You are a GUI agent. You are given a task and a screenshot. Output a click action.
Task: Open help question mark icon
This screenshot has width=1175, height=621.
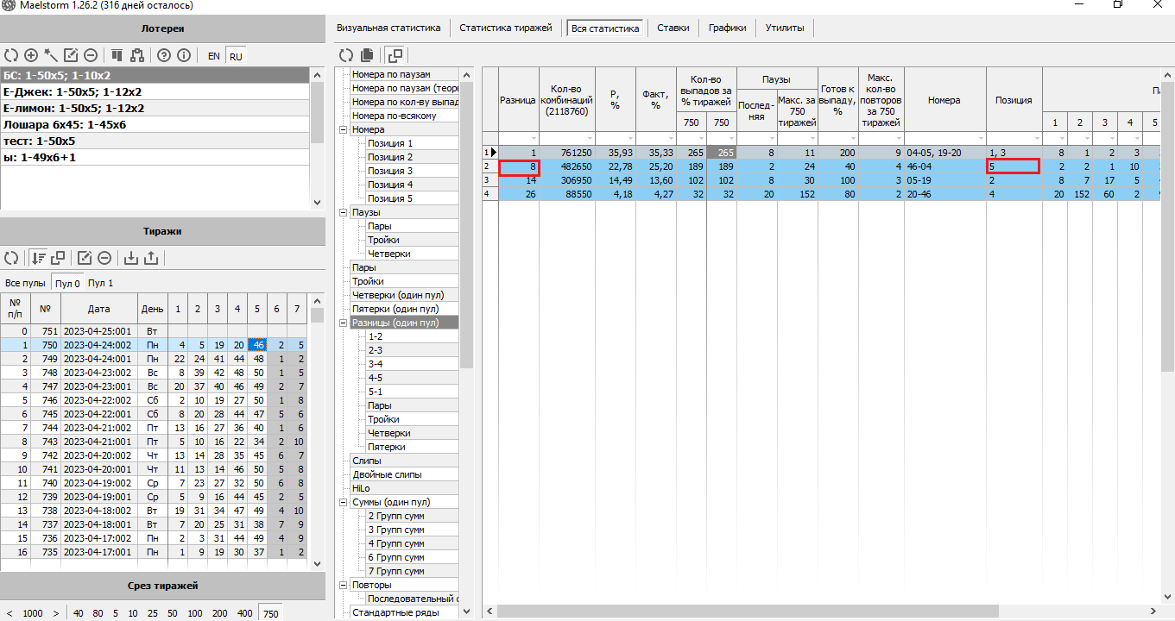coord(164,55)
